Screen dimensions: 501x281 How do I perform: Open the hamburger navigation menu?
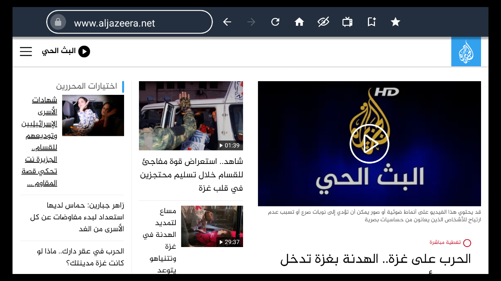coord(26,52)
